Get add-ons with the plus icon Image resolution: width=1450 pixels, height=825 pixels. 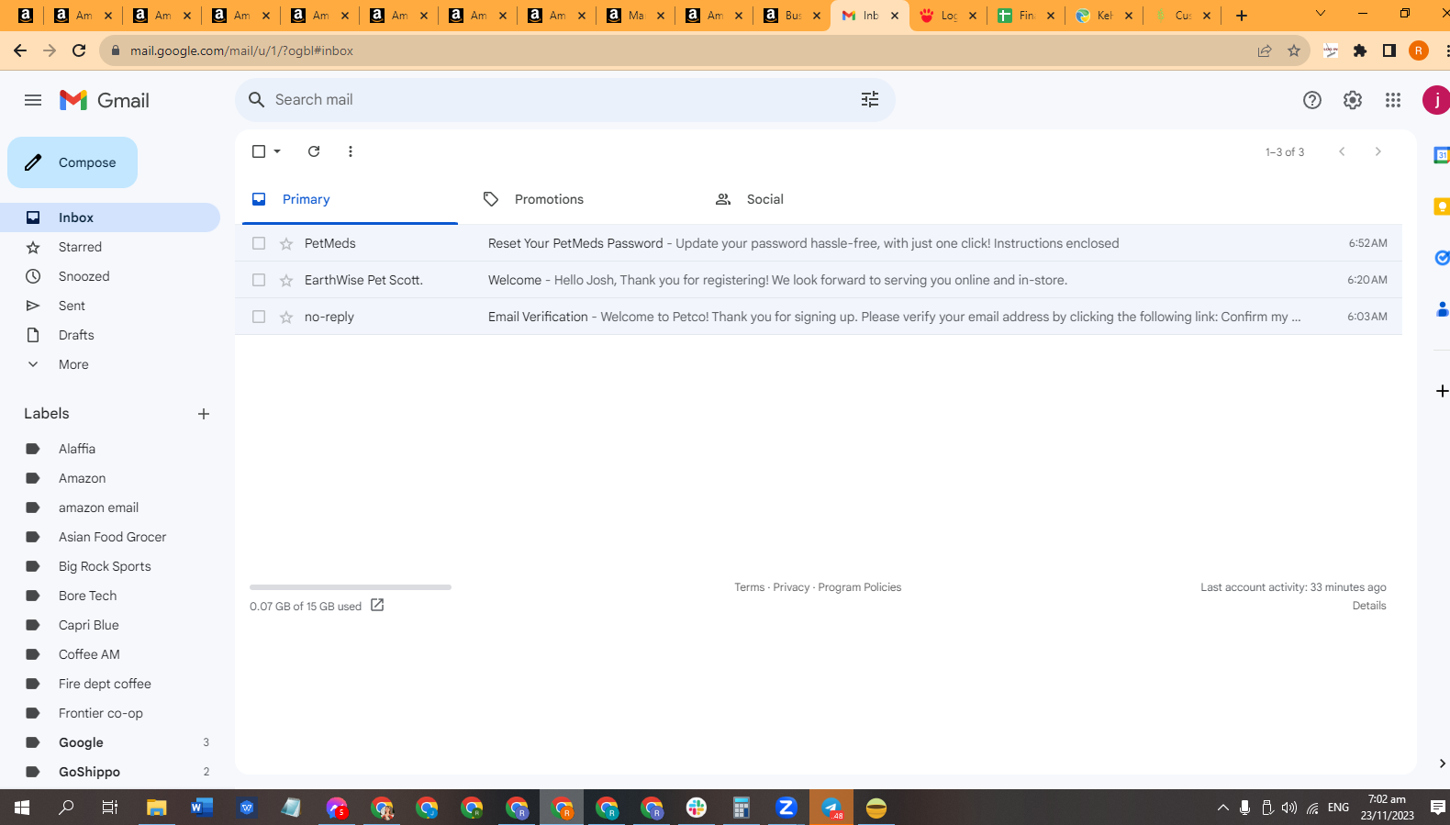[1442, 391]
